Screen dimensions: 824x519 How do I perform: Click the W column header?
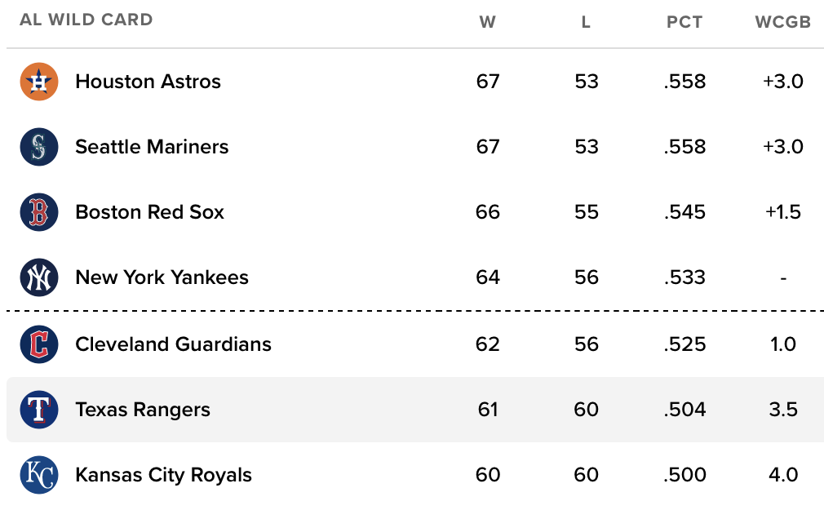(488, 22)
